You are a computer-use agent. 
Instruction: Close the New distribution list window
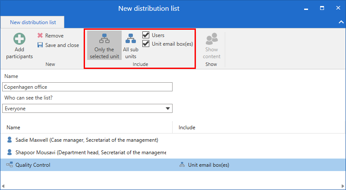tap(338, 8)
